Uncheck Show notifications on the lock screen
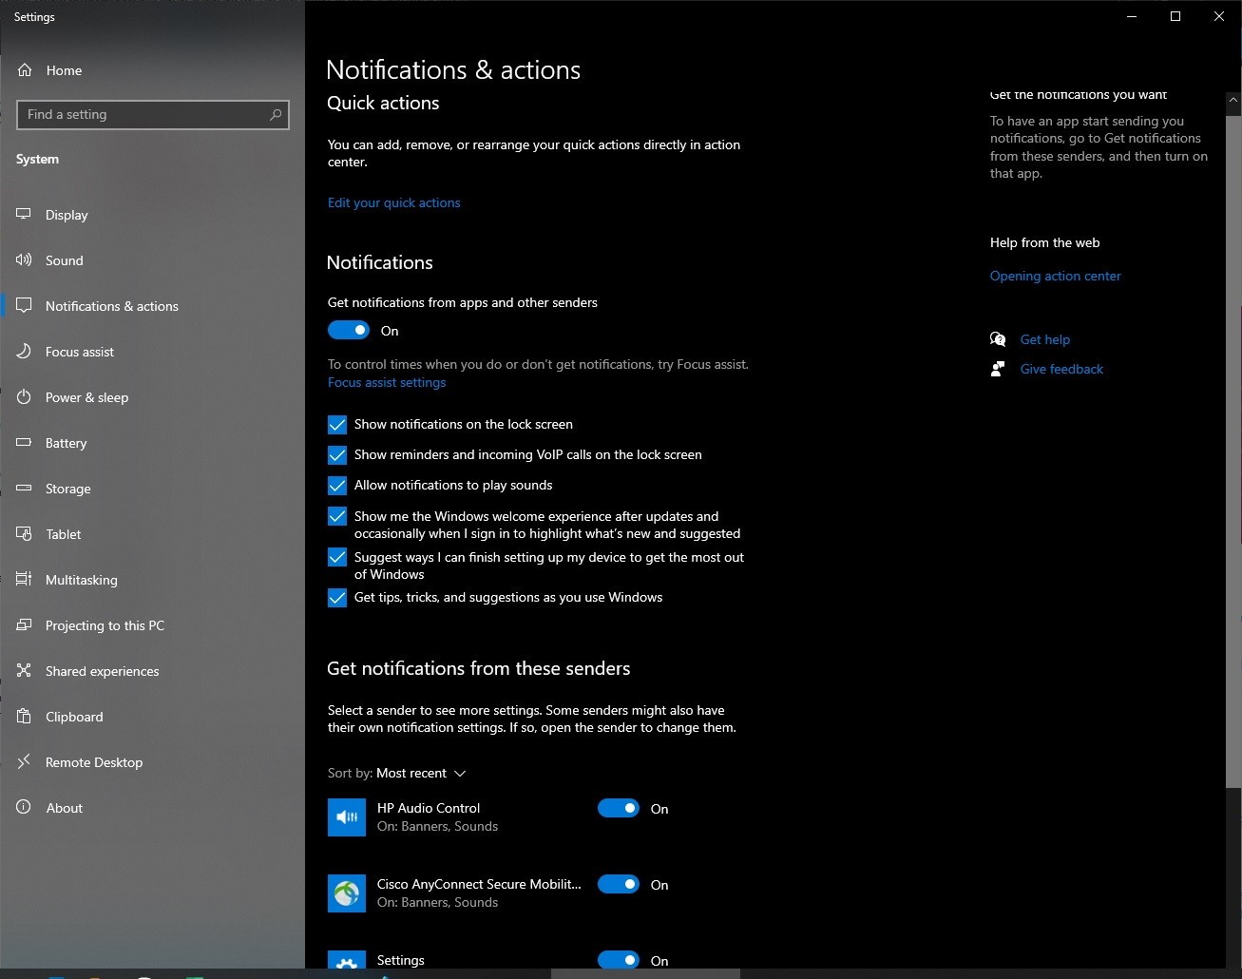This screenshot has width=1242, height=979. [337, 424]
